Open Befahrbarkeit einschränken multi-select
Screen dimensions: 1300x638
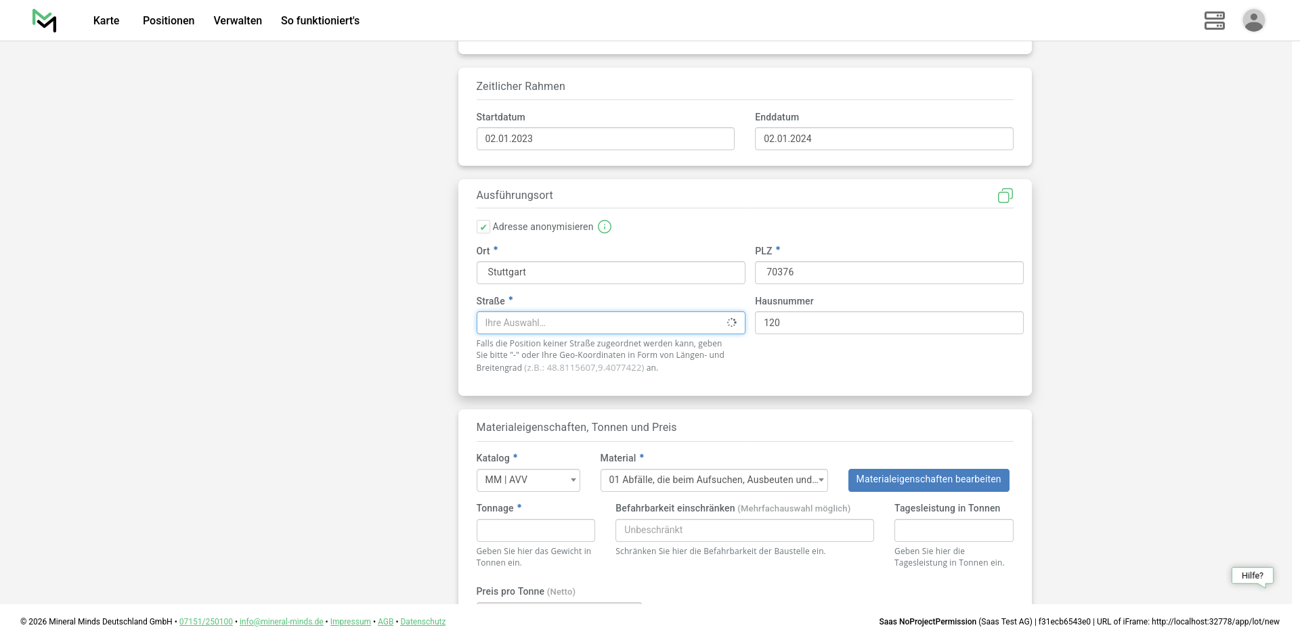[744, 530]
